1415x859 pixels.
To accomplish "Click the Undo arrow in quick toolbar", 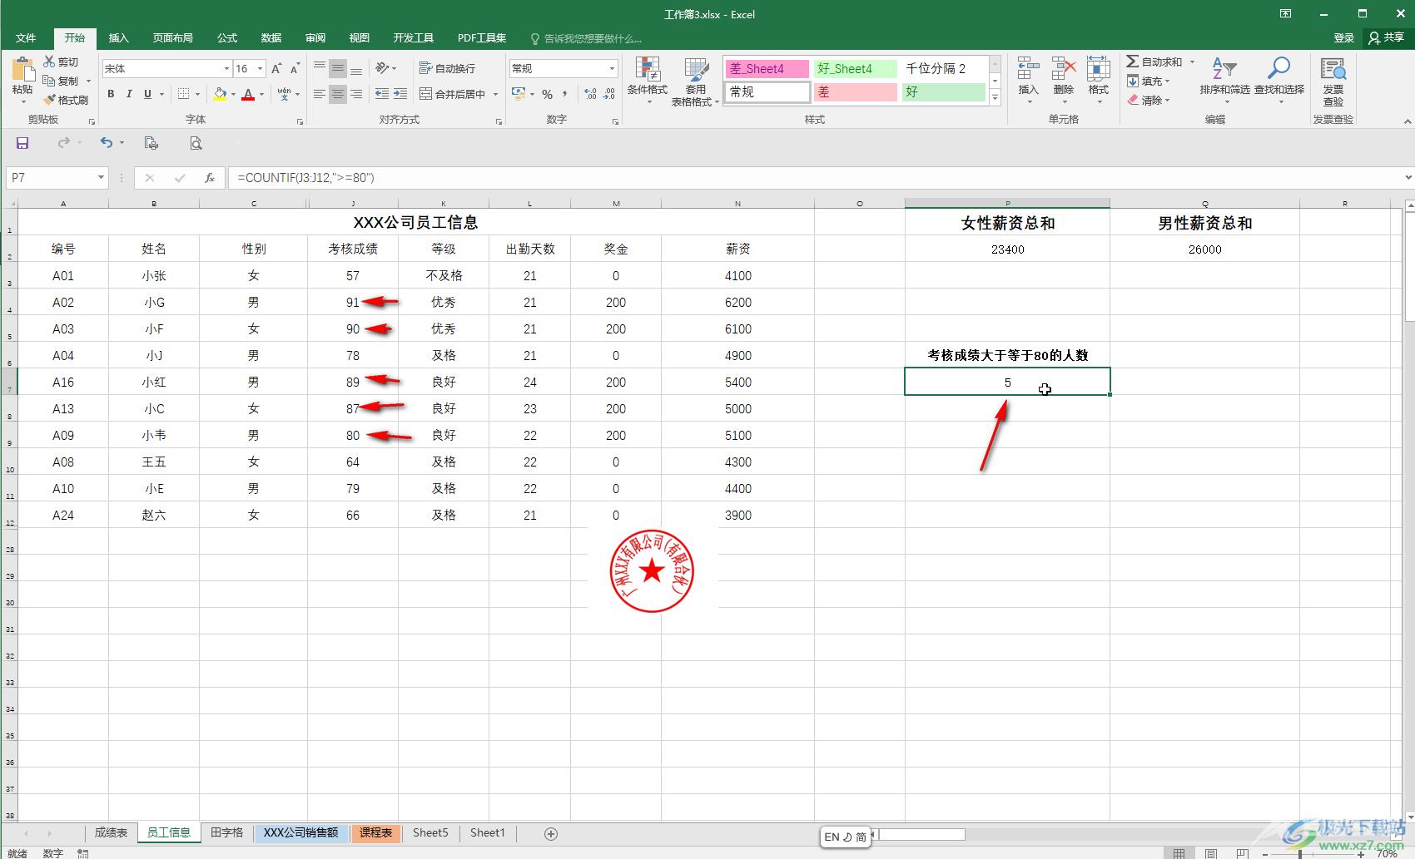I will click(107, 143).
